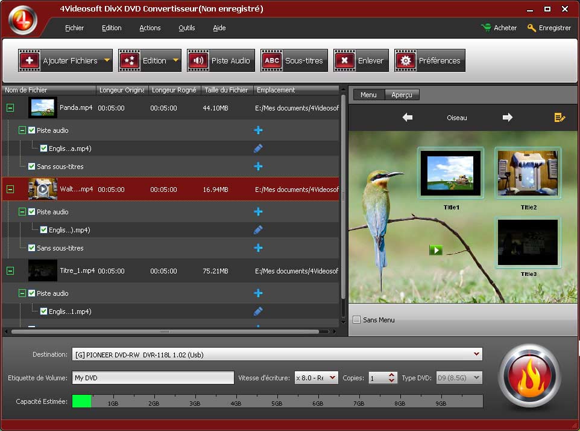The height and width of the screenshot is (431, 580).
Task: Open the Outils menu
Action: pyautogui.click(x=186, y=28)
